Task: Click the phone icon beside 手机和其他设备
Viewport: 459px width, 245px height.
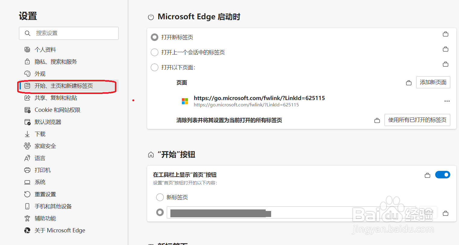Action: click(x=27, y=206)
